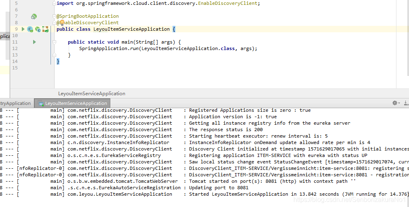
Task: Click 'o.s.b.w.embedded.tomcat.TomcatWebServer' logger name
Action: point(122,181)
